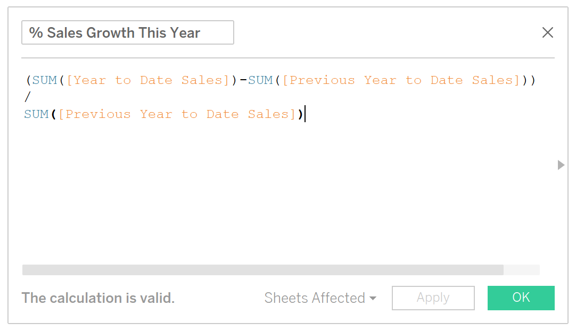The image size is (576, 331).
Task: Close the calculation editor dialog
Action: tap(547, 32)
